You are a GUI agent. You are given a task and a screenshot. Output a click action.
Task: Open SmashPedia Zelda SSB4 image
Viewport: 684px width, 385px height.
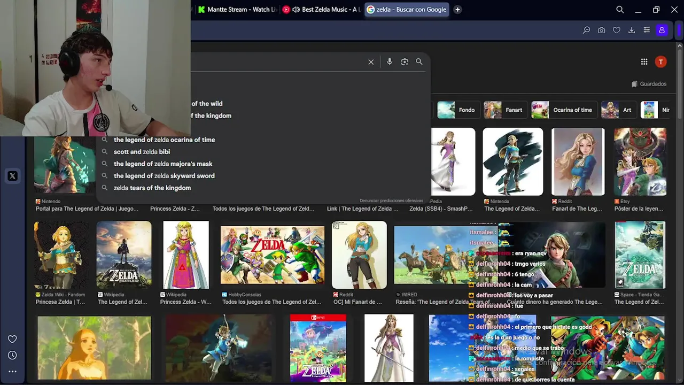[x=453, y=161]
